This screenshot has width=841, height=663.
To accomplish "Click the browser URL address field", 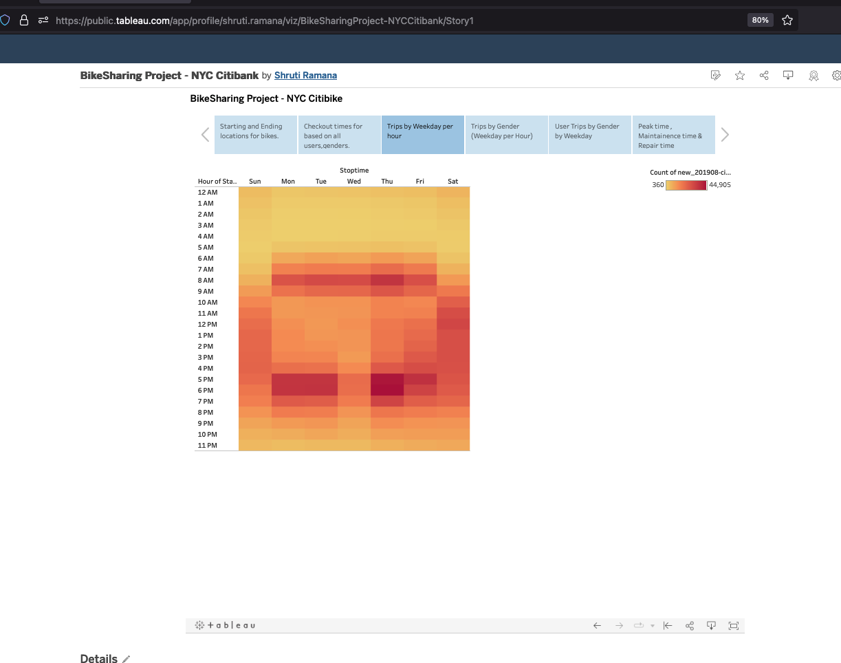I will 265,21.
